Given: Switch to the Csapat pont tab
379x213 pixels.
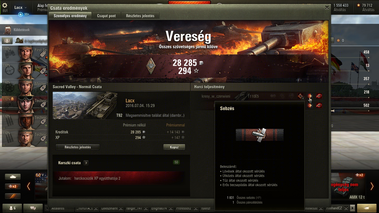Looking at the screenshot, I should point(107,16).
